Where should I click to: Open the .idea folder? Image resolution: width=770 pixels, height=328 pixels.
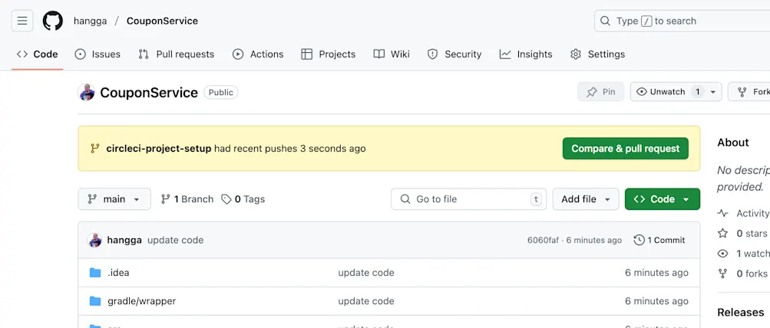coord(118,273)
